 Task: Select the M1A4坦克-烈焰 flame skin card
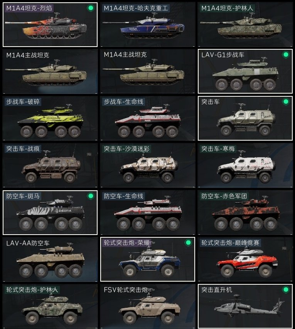pyautogui.click(x=50, y=25)
